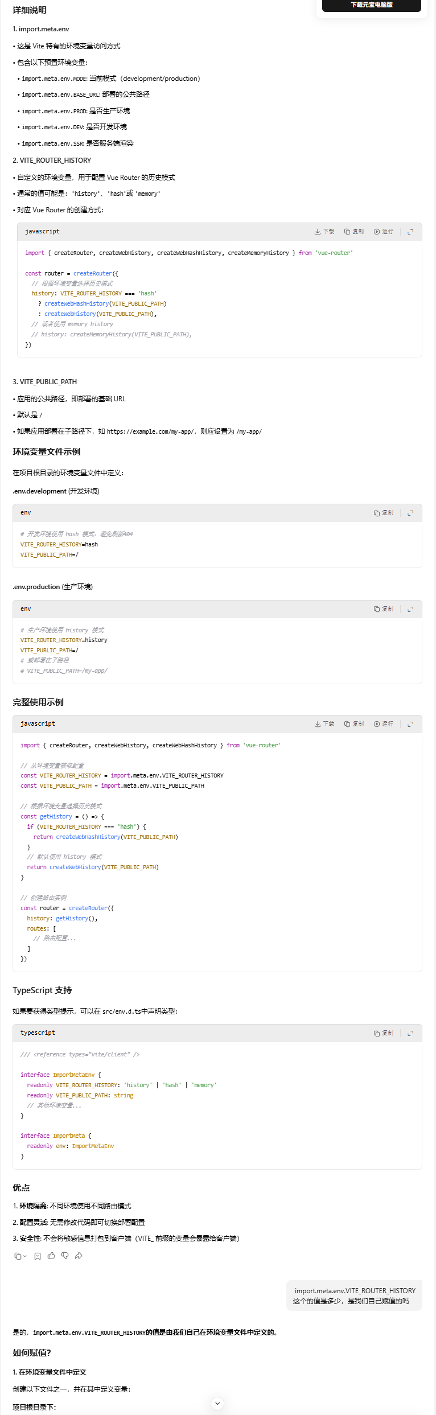The width and height of the screenshot is (436, 1415).
Task: Click the https://example.com/my-app/ text
Action: point(150,431)
